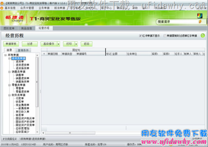The width and height of the screenshot is (208, 147).
Task: Select 收款单 in the tree
Action: click(x=20, y=102)
